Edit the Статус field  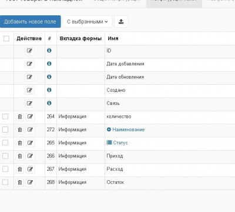tap(30, 143)
